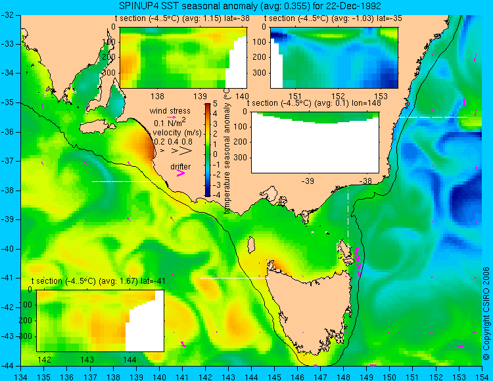Click King Island in Bass Strait
This screenshot has width=493, height=381.
coord(250,245)
